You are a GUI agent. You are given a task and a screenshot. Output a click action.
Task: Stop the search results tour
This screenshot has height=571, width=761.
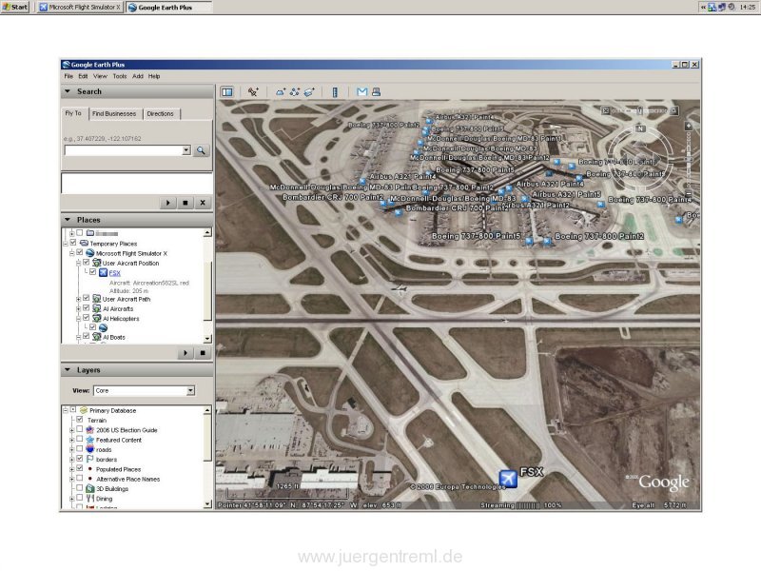[185, 203]
